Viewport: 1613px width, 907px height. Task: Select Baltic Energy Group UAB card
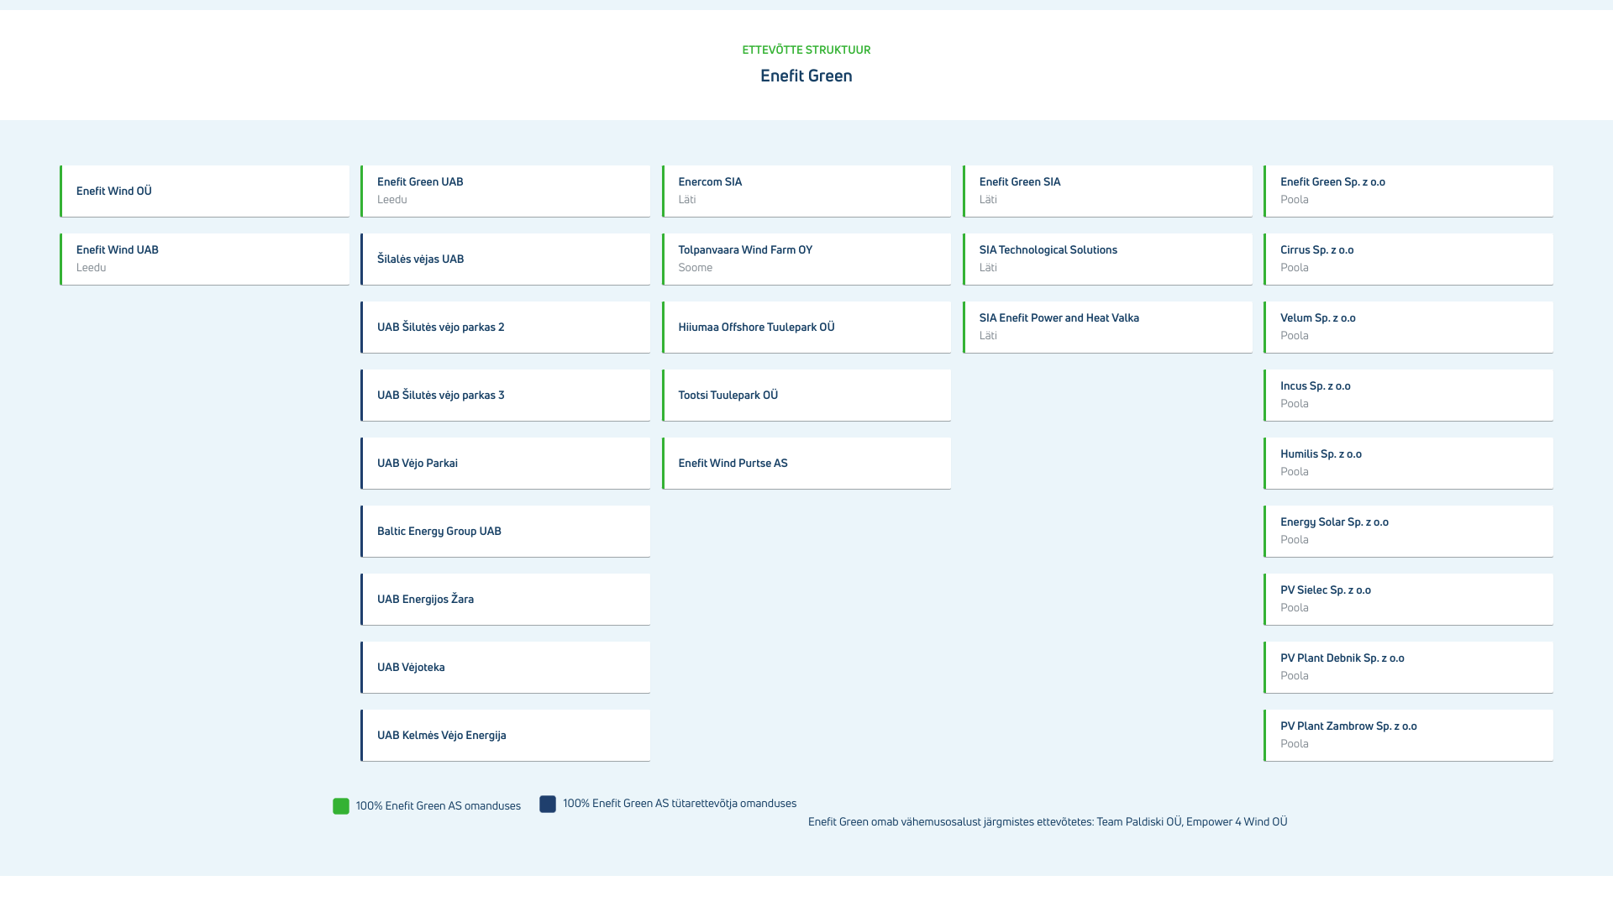click(x=506, y=532)
